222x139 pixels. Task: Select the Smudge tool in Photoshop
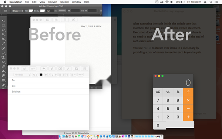[3, 76]
